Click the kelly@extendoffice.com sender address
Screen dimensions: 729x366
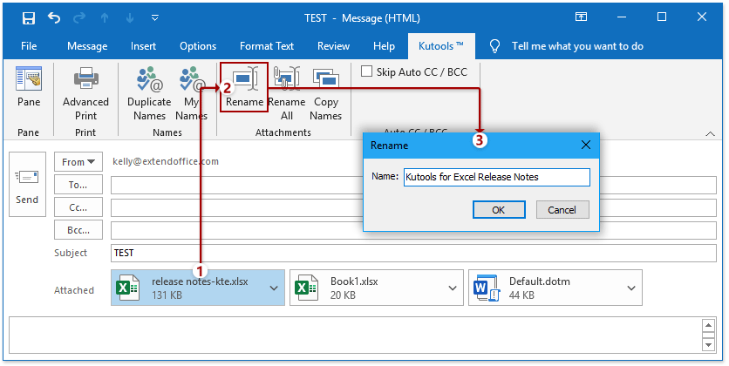pos(166,161)
